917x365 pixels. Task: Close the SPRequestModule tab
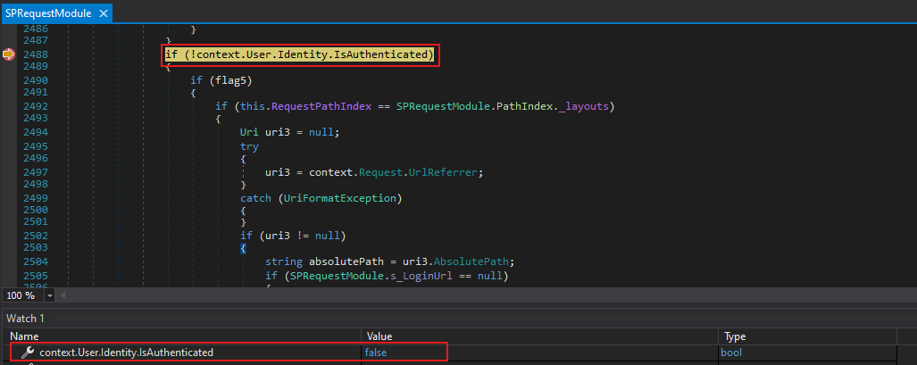pos(103,12)
